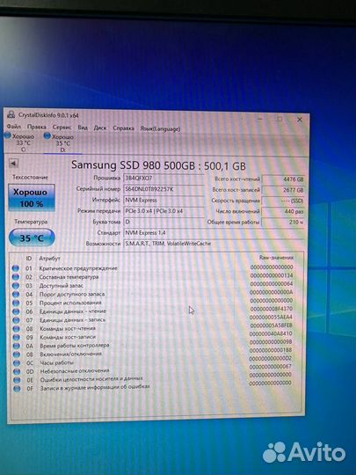The height and width of the screenshot is (475, 356).
Task: Click the ID column header
Action: [x=28, y=259]
